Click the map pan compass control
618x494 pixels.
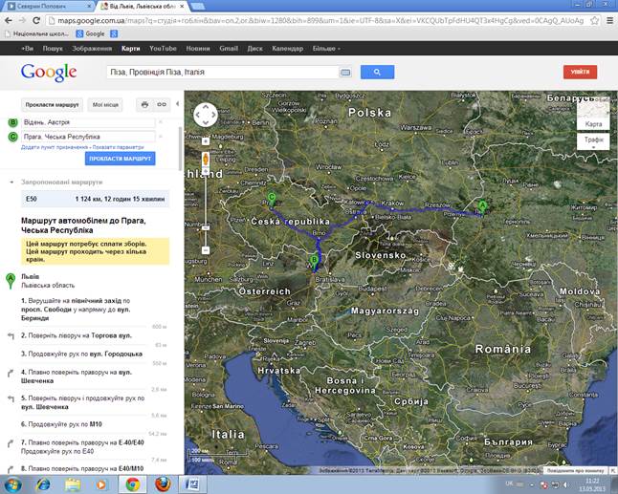click(x=206, y=115)
